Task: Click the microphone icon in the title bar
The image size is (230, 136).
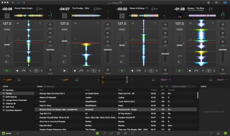Action: pos(24,3)
